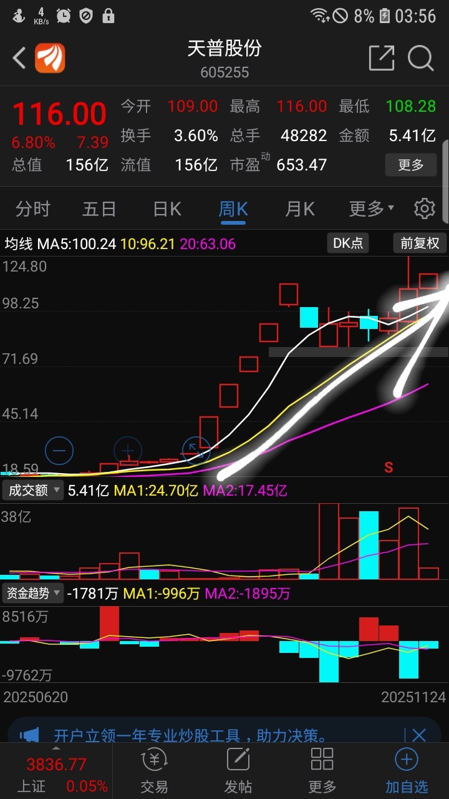This screenshot has width=449, height=799.
Task: Tap the 今开 109.00 value
Action: (x=193, y=106)
